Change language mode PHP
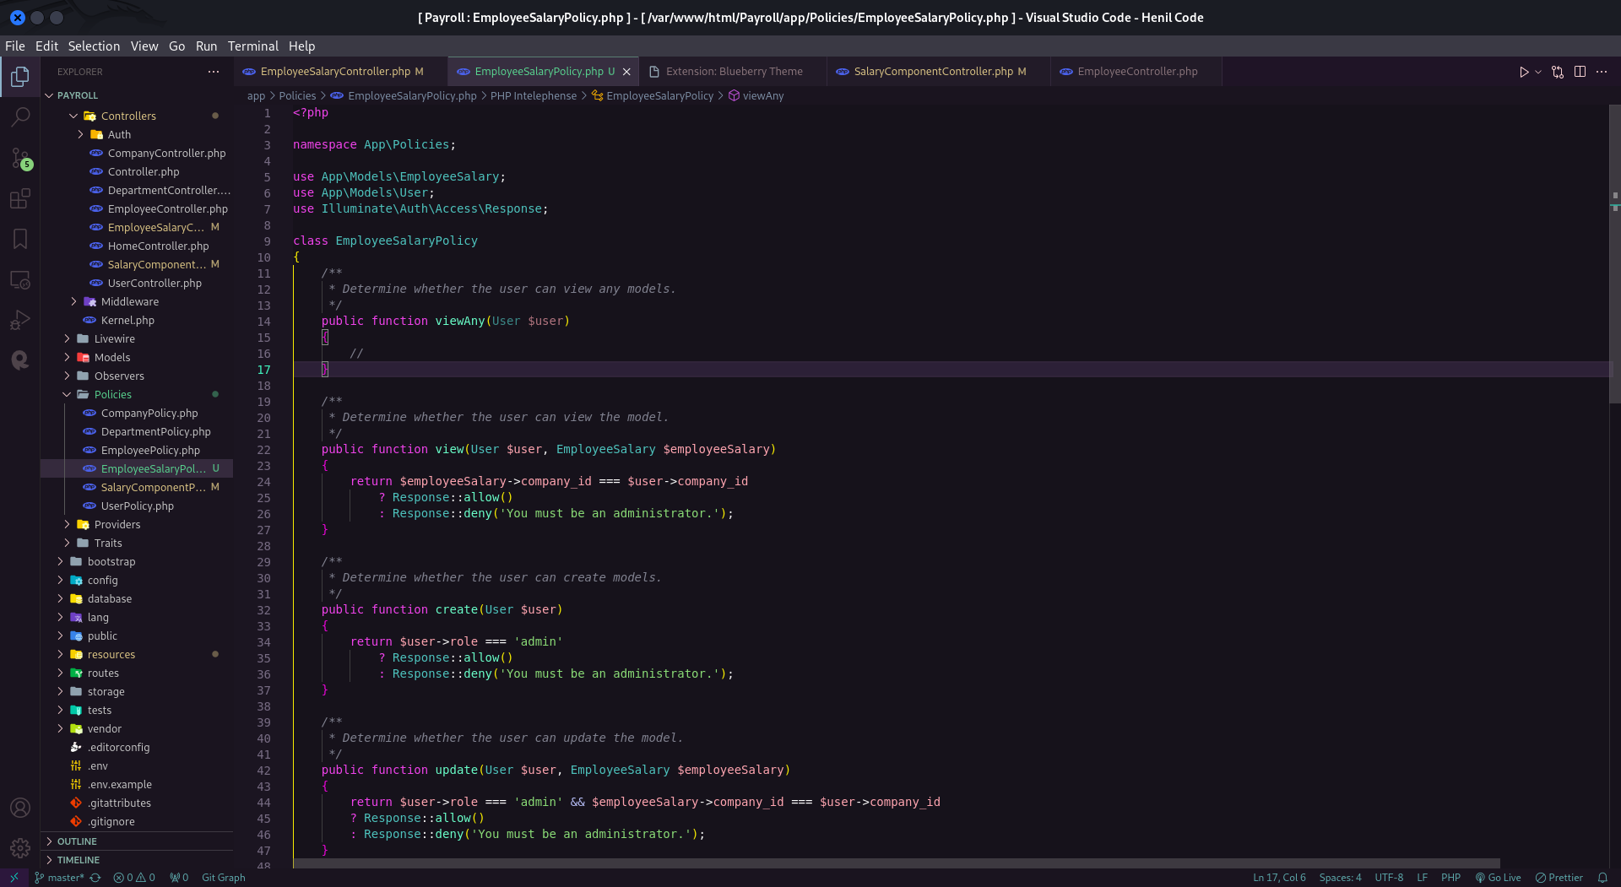The height and width of the screenshot is (887, 1621). point(1450,878)
